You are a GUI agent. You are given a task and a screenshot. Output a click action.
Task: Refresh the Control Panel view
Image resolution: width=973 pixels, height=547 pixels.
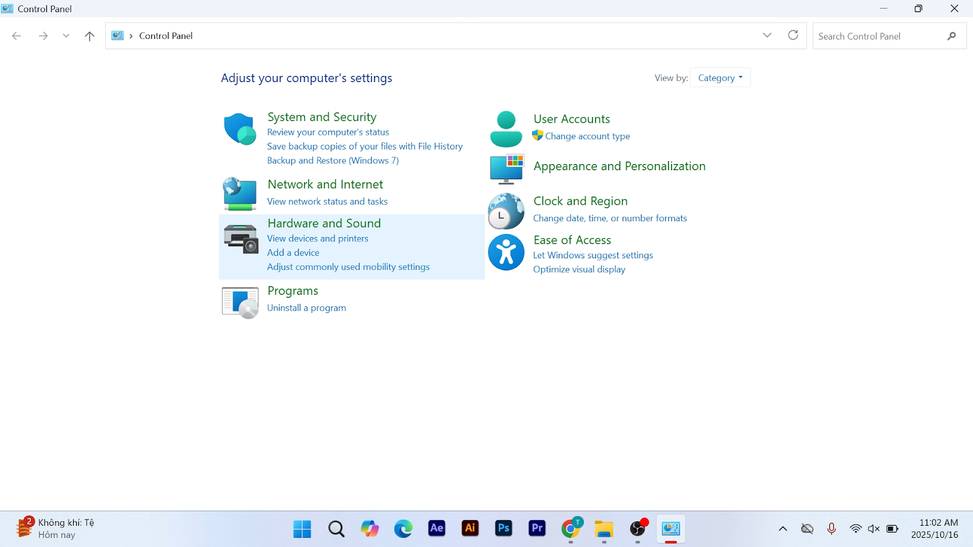click(793, 35)
